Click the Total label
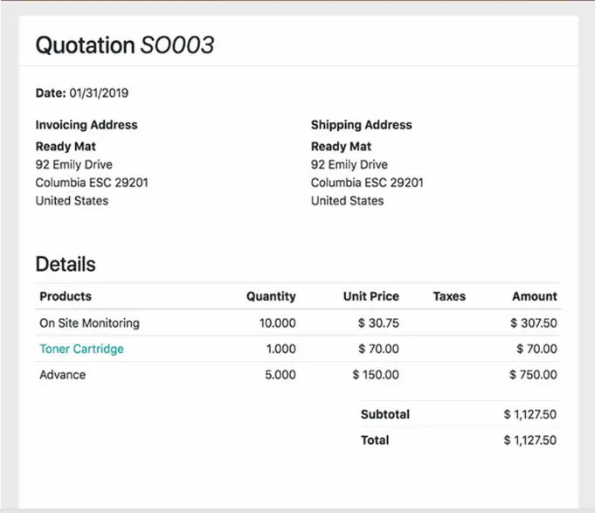Image resolution: width=595 pixels, height=513 pixels. 375,440
